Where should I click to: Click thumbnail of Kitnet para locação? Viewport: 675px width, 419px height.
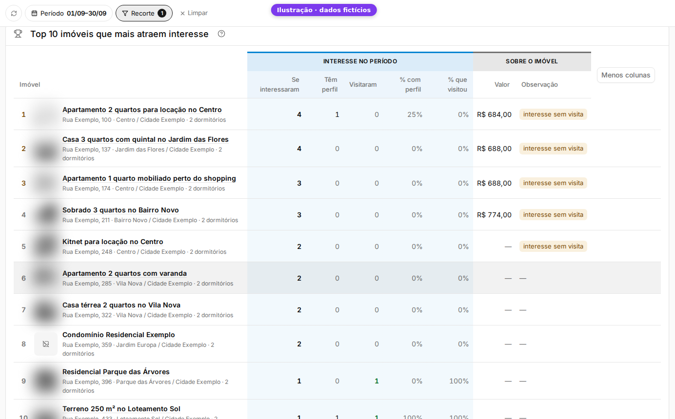point(46,246)
